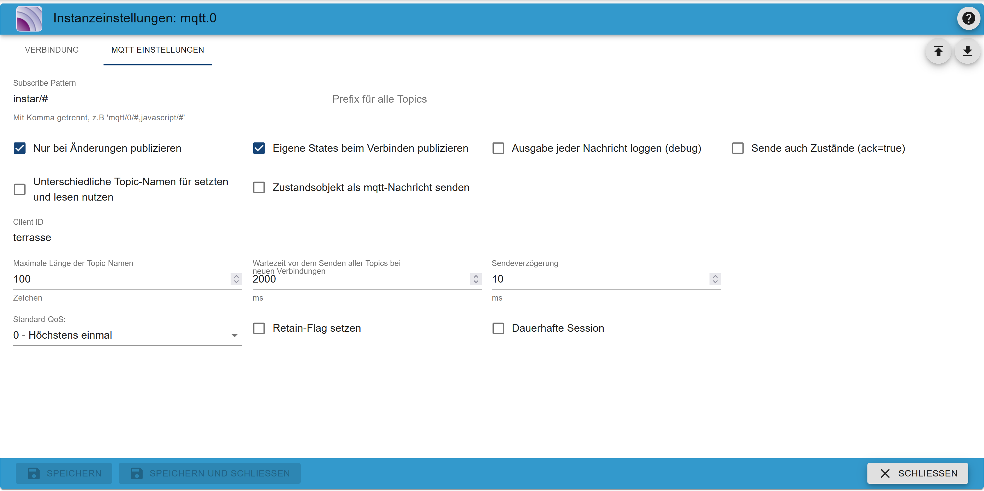984x491 pixels.
Task: Click the upload configuration arrow icon
Action: click(938, 51)
